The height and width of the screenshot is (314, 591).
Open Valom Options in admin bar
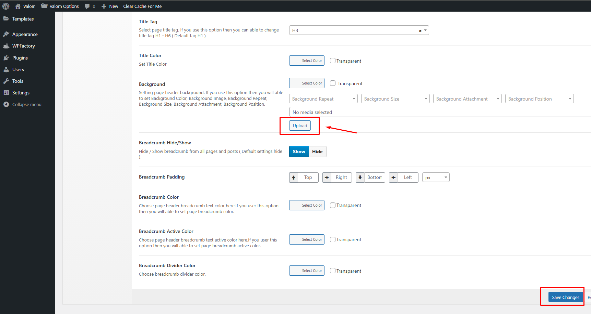click(x=60, y=6)
